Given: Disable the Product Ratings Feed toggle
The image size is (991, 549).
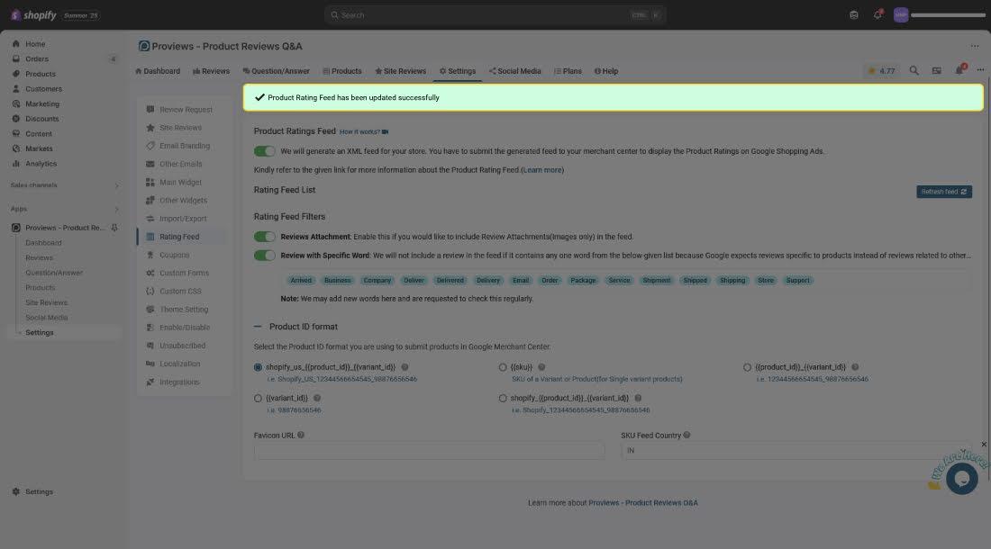Looking at the screenshot, I should (x=265, y=151).
